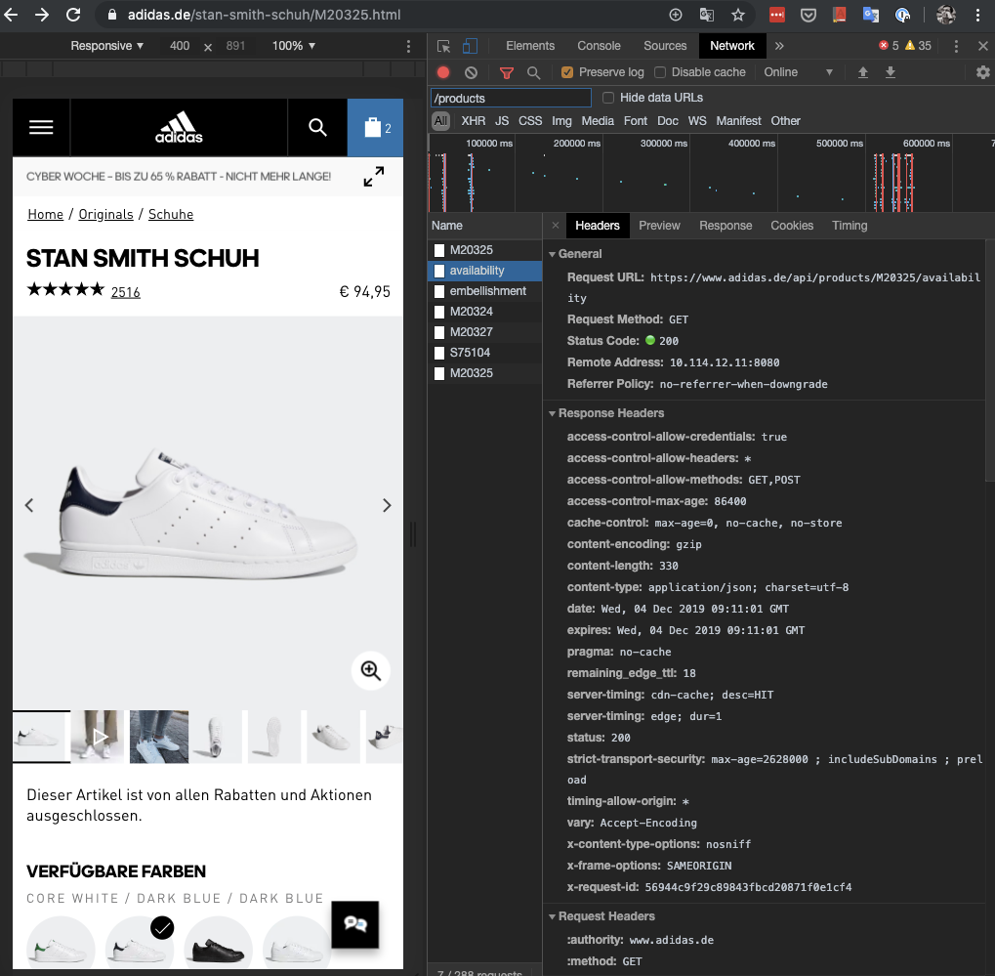
Task: Open search in the Network panel
Action: pyautogui.click(x=534, y=72)
